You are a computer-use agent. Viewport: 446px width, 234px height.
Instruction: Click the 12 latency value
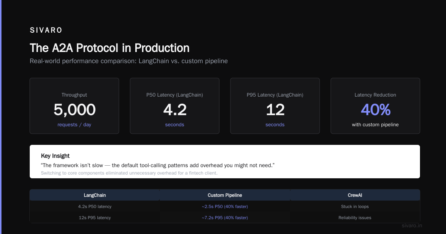point(275,110)
